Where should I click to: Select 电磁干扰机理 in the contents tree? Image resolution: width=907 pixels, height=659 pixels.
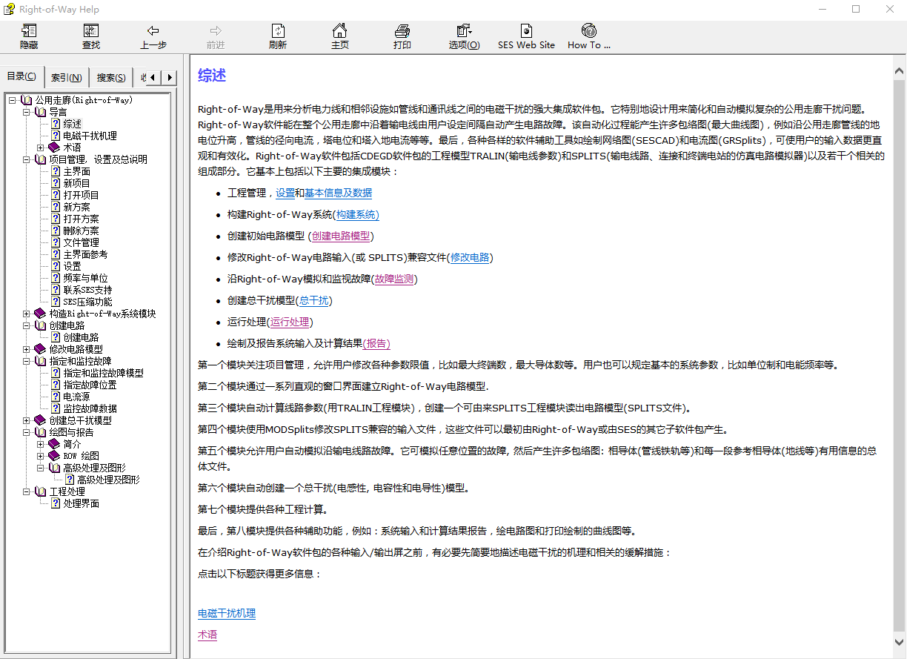(x=90, y=136)
